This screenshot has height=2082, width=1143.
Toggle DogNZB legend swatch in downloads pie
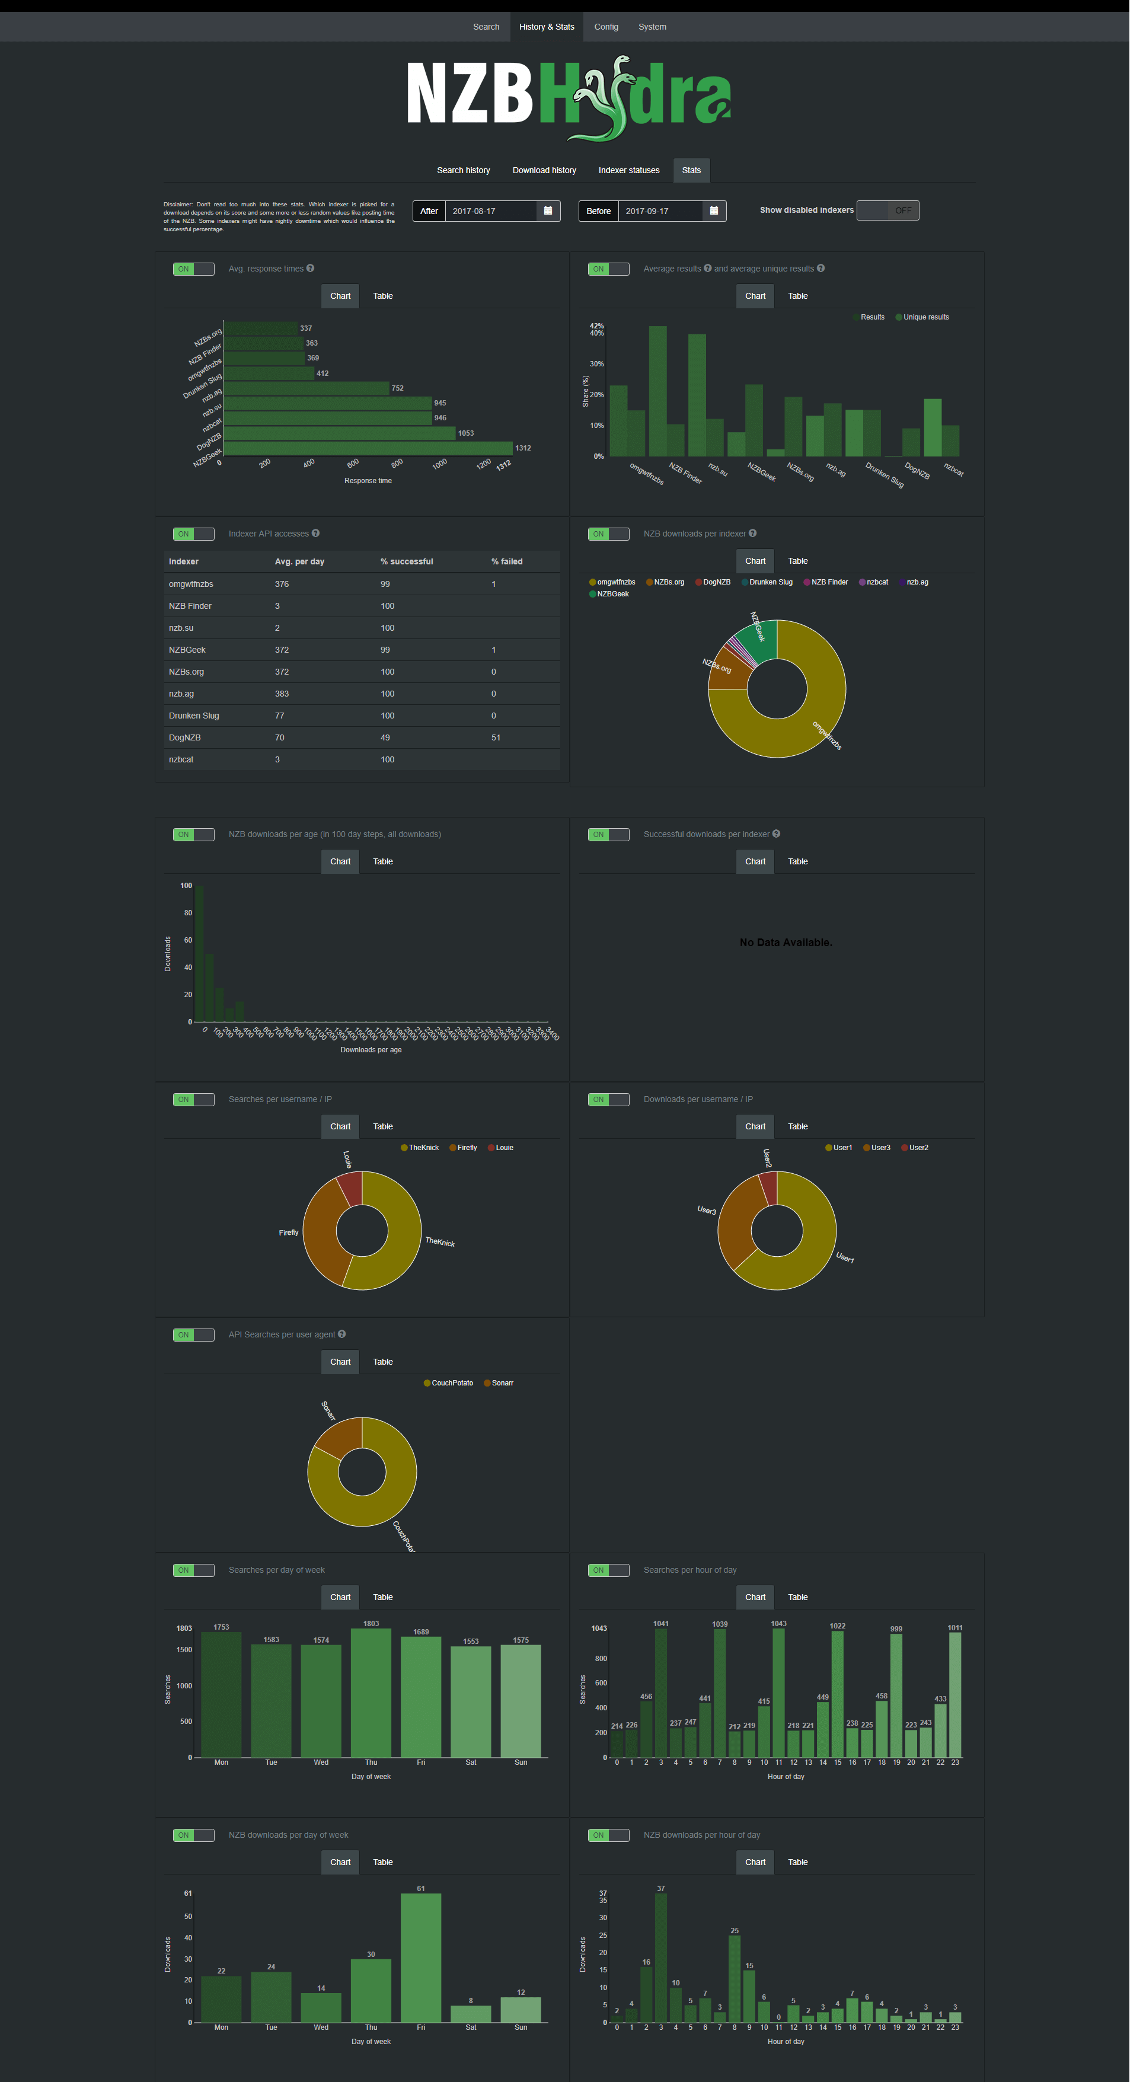click(698, 582)
